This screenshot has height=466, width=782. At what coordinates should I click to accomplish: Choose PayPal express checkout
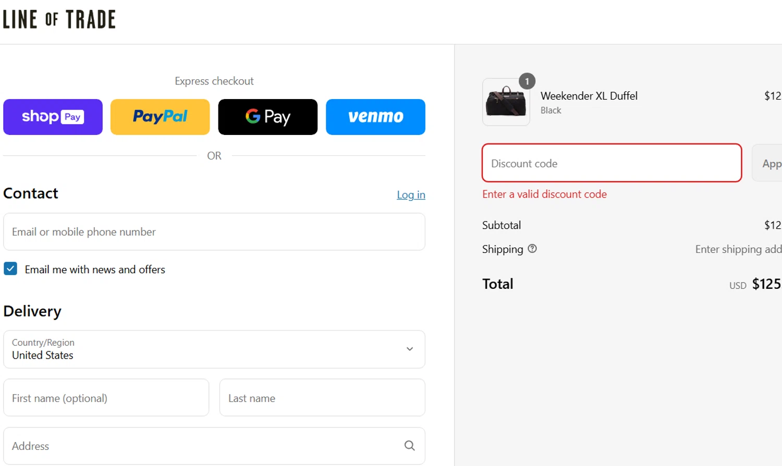pyautogui.click(x=160, y=117)
